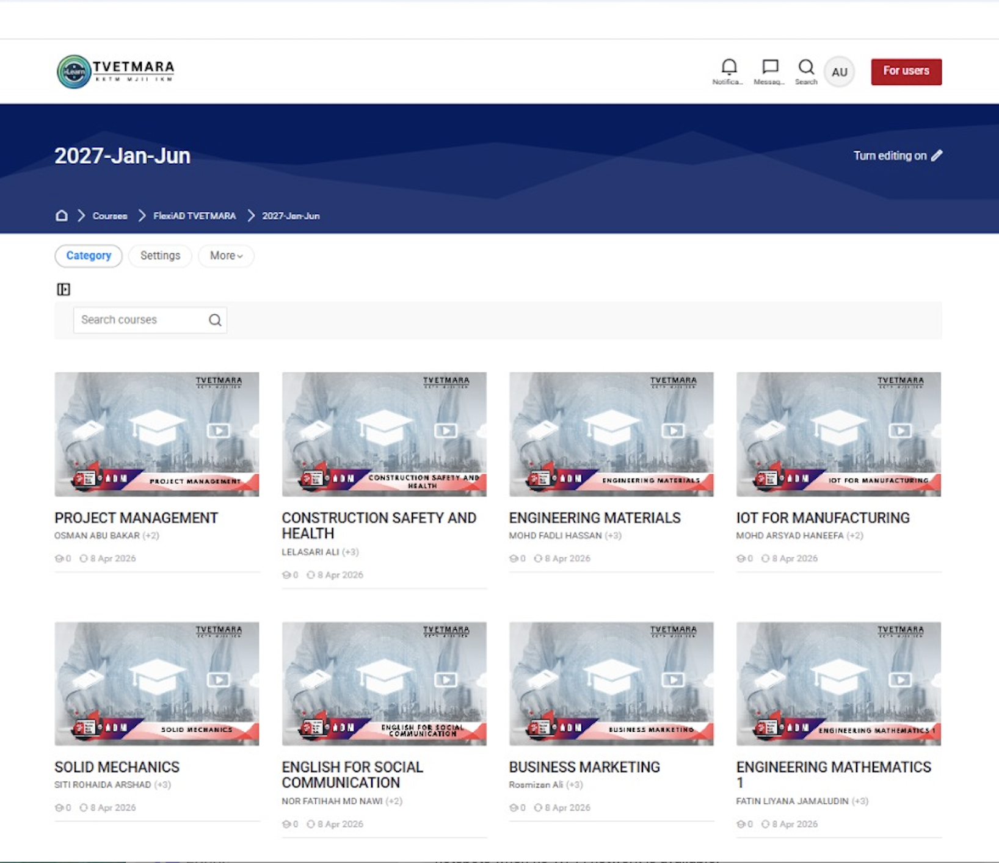Image resolution: width=999 pixels, height=863 pixels.
Task: Click pencil icon beside Turn editing on
Action: coord(937,156)
